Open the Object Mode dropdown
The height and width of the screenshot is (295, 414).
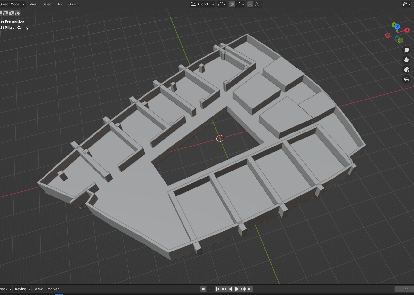coord(12,4)
